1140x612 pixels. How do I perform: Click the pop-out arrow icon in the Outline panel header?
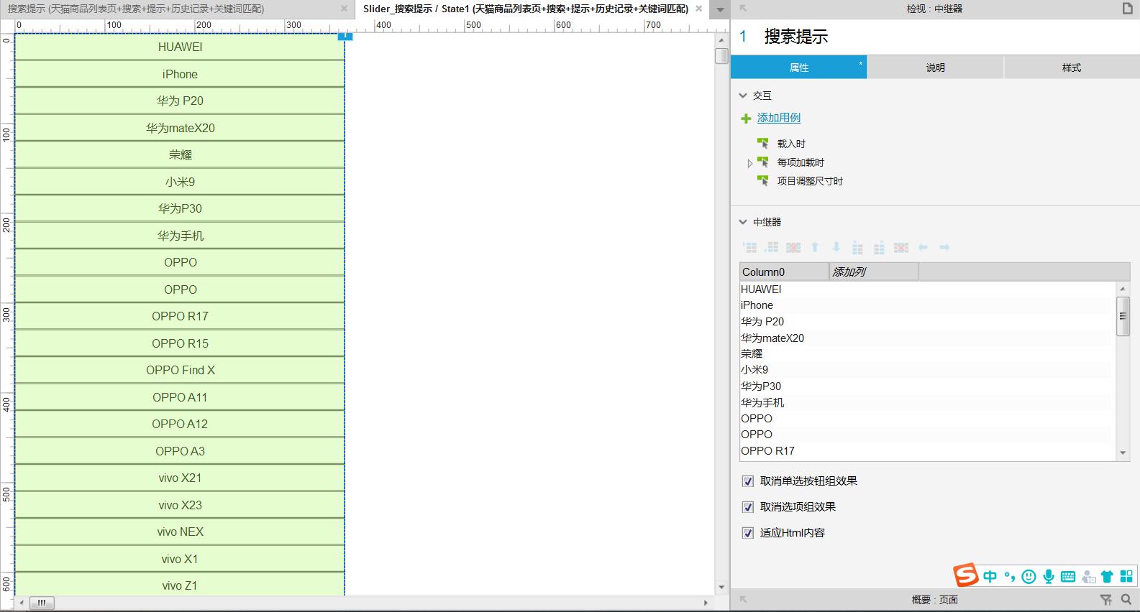[743, 599]
